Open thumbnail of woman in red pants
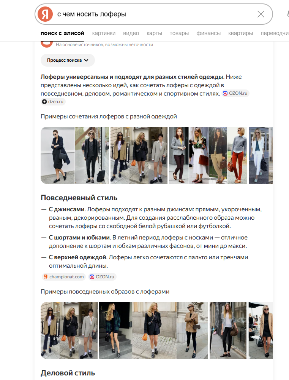 [x=237, y=155]
